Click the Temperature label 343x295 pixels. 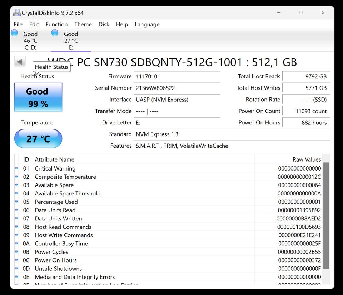37,122
